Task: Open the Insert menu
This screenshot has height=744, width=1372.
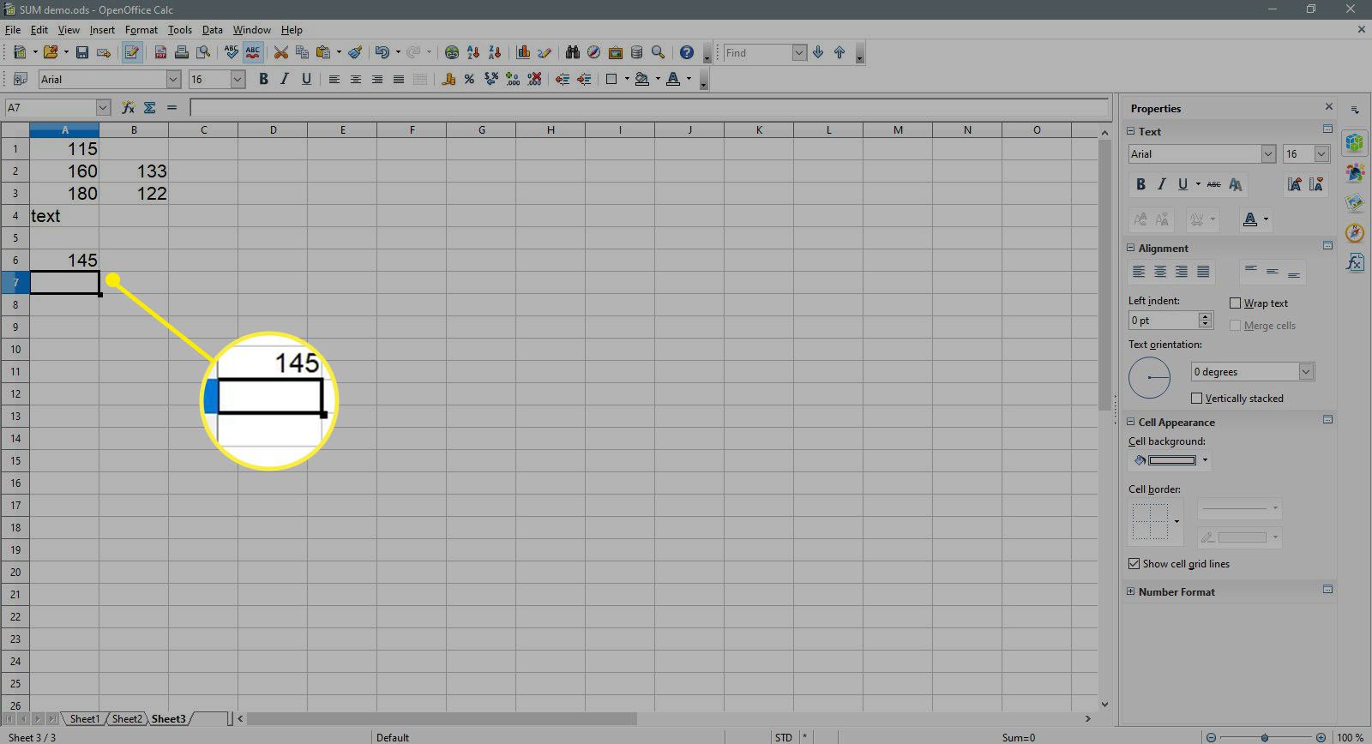Action: (x=102, y=30)
